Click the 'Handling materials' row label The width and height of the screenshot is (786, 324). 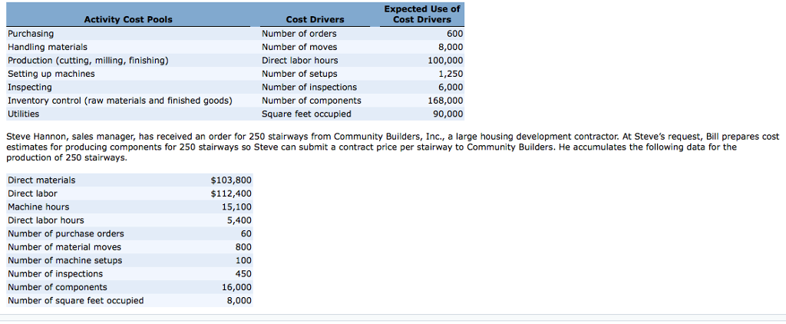(x=47, y=47)
